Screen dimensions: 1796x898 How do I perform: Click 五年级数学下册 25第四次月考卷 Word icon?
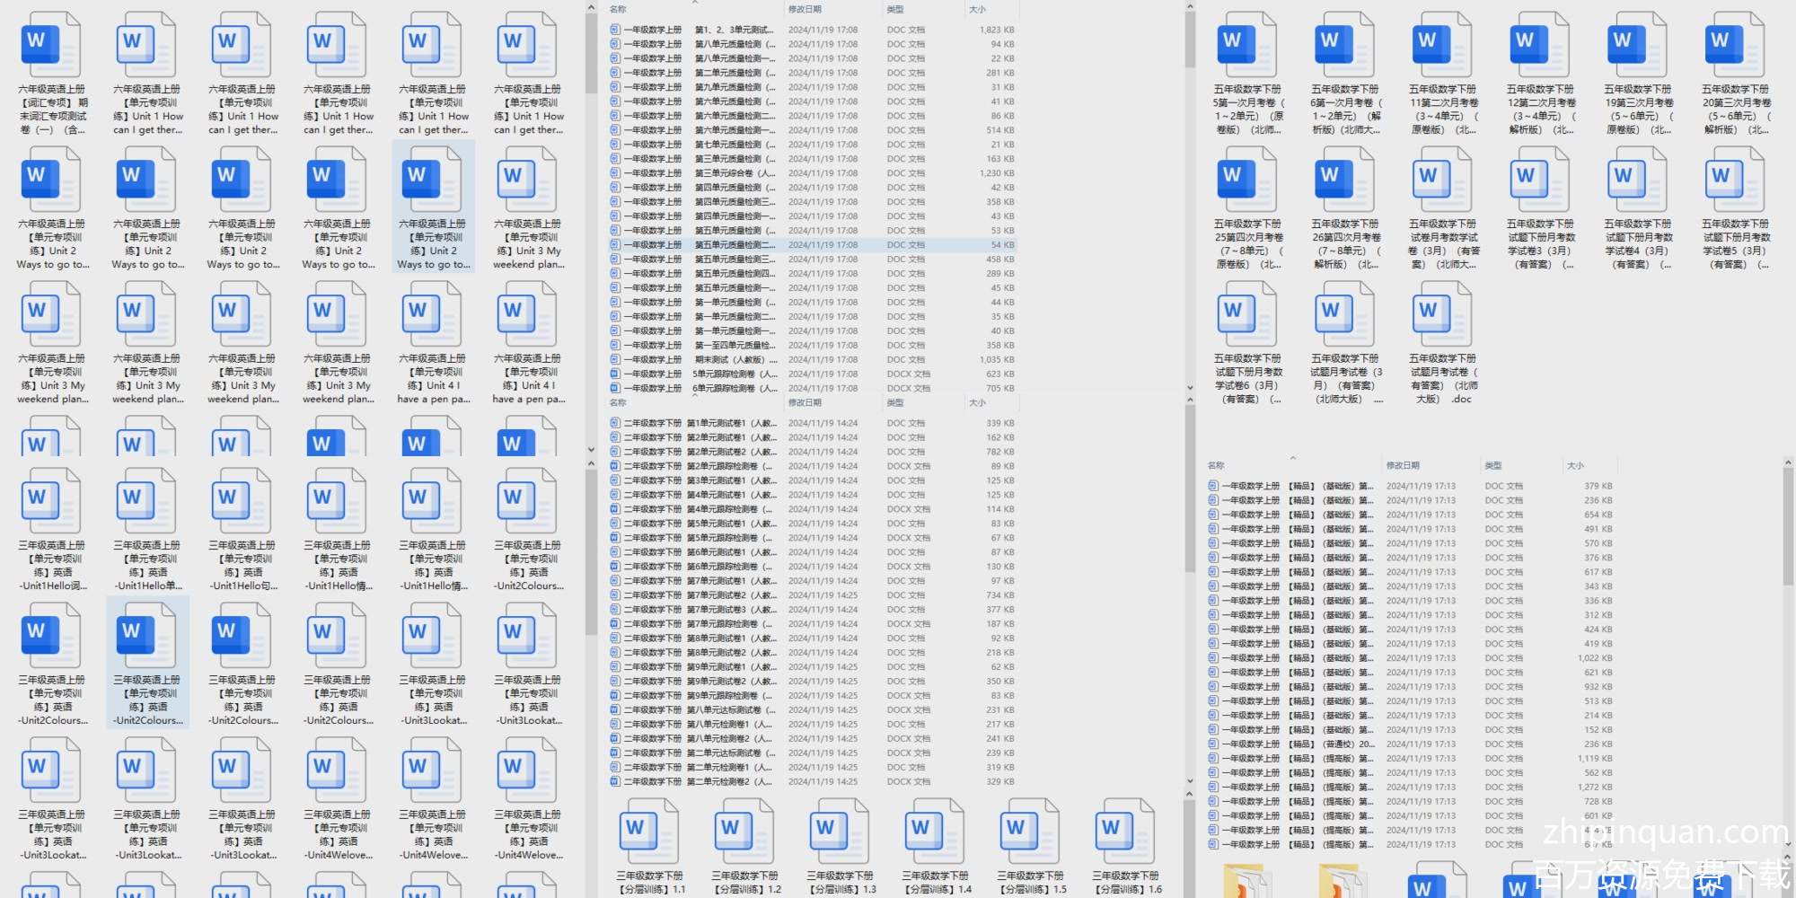pos(1246,180)
